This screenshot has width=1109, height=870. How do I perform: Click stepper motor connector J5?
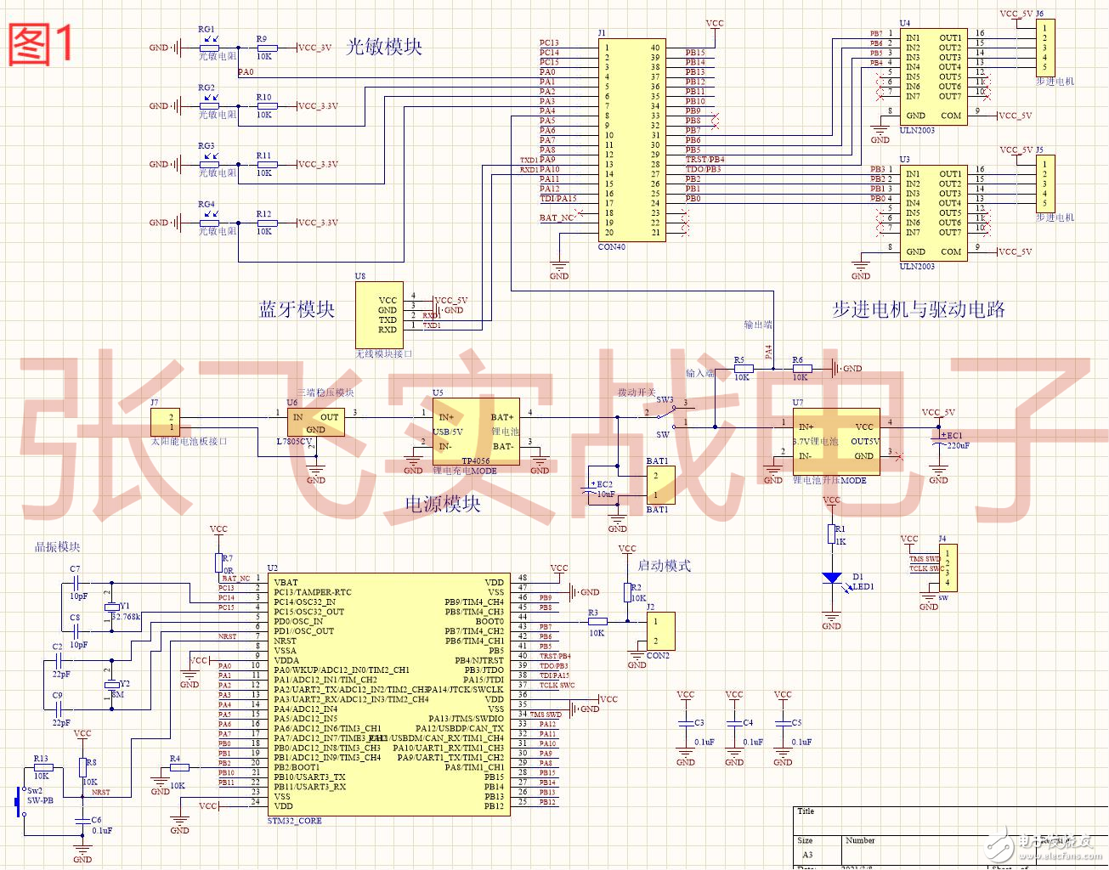pos(1044,184)
